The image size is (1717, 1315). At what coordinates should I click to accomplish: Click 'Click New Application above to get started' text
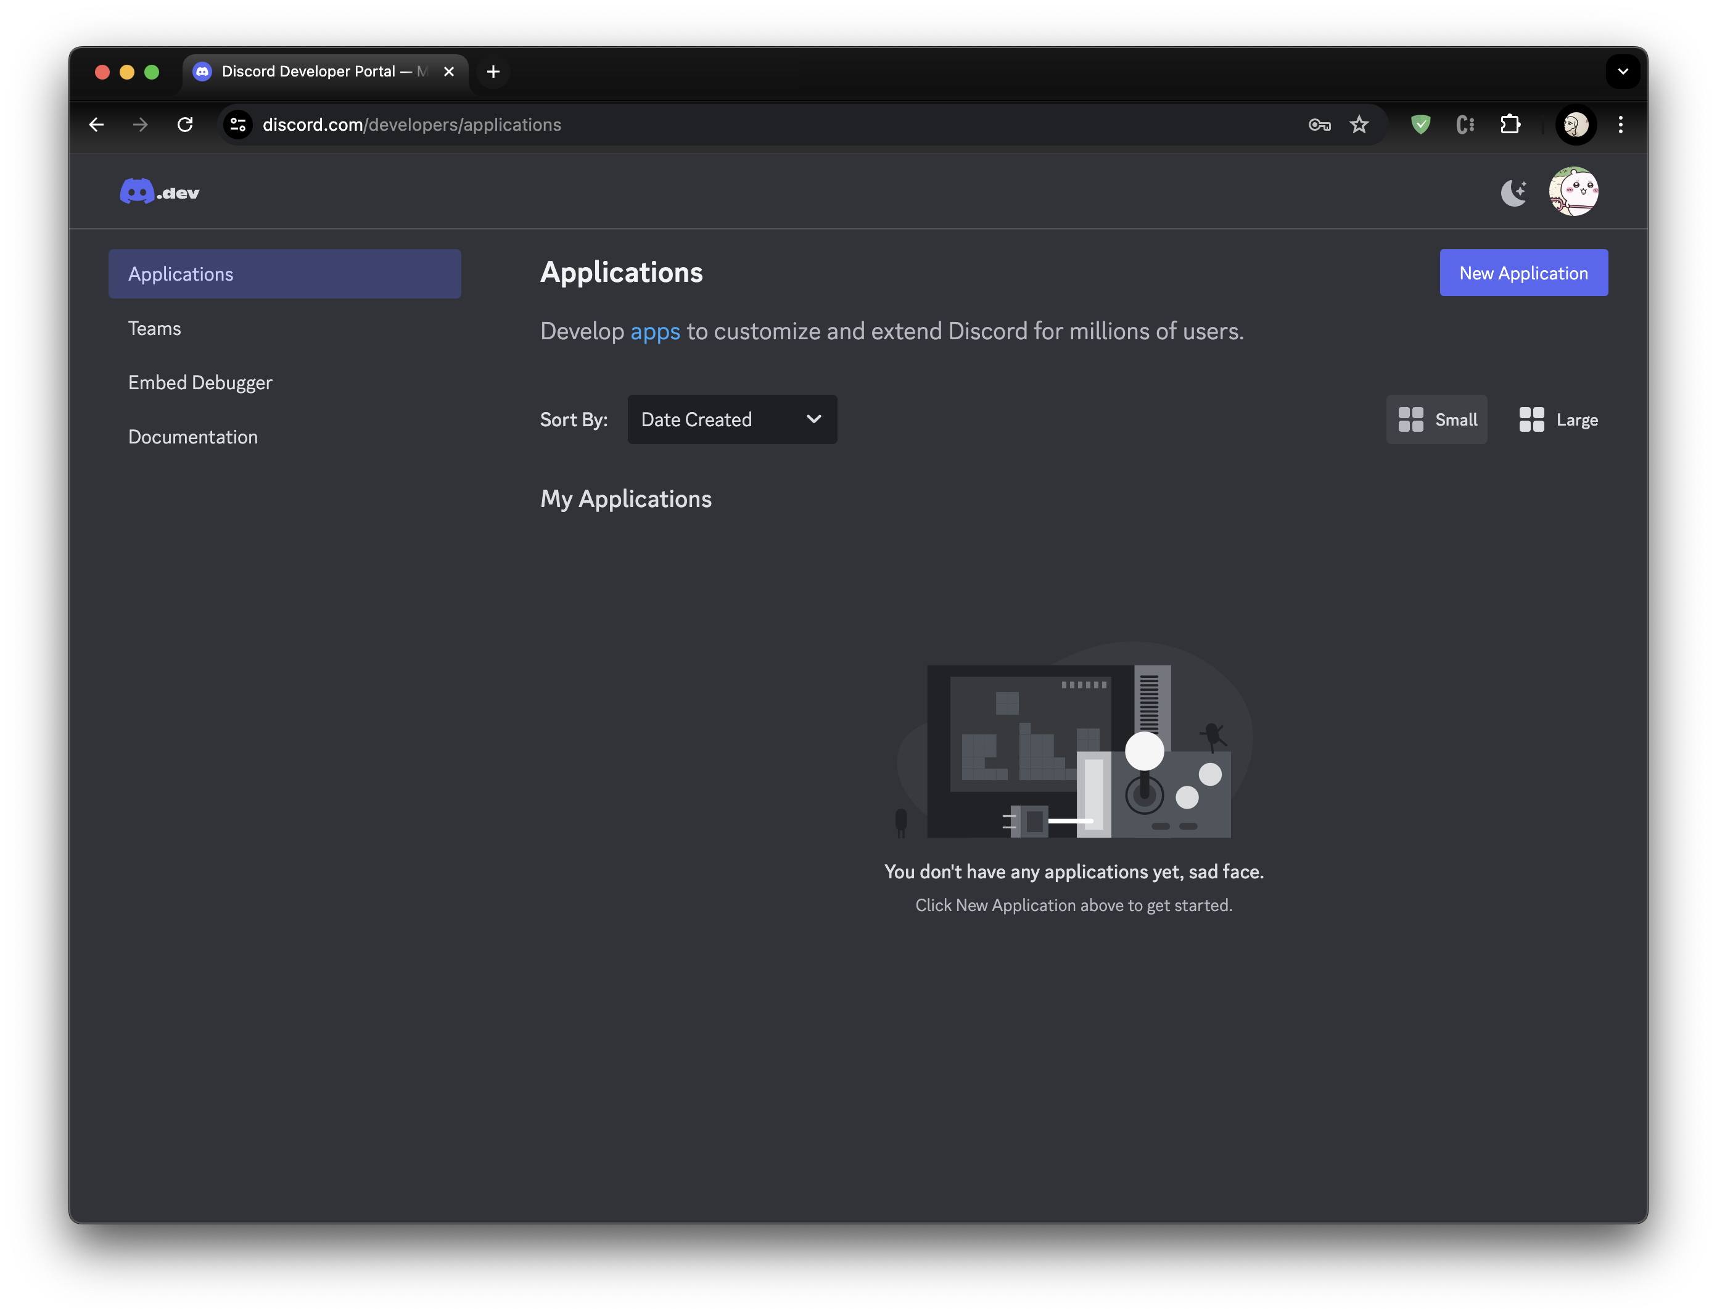pos(1074,905)
